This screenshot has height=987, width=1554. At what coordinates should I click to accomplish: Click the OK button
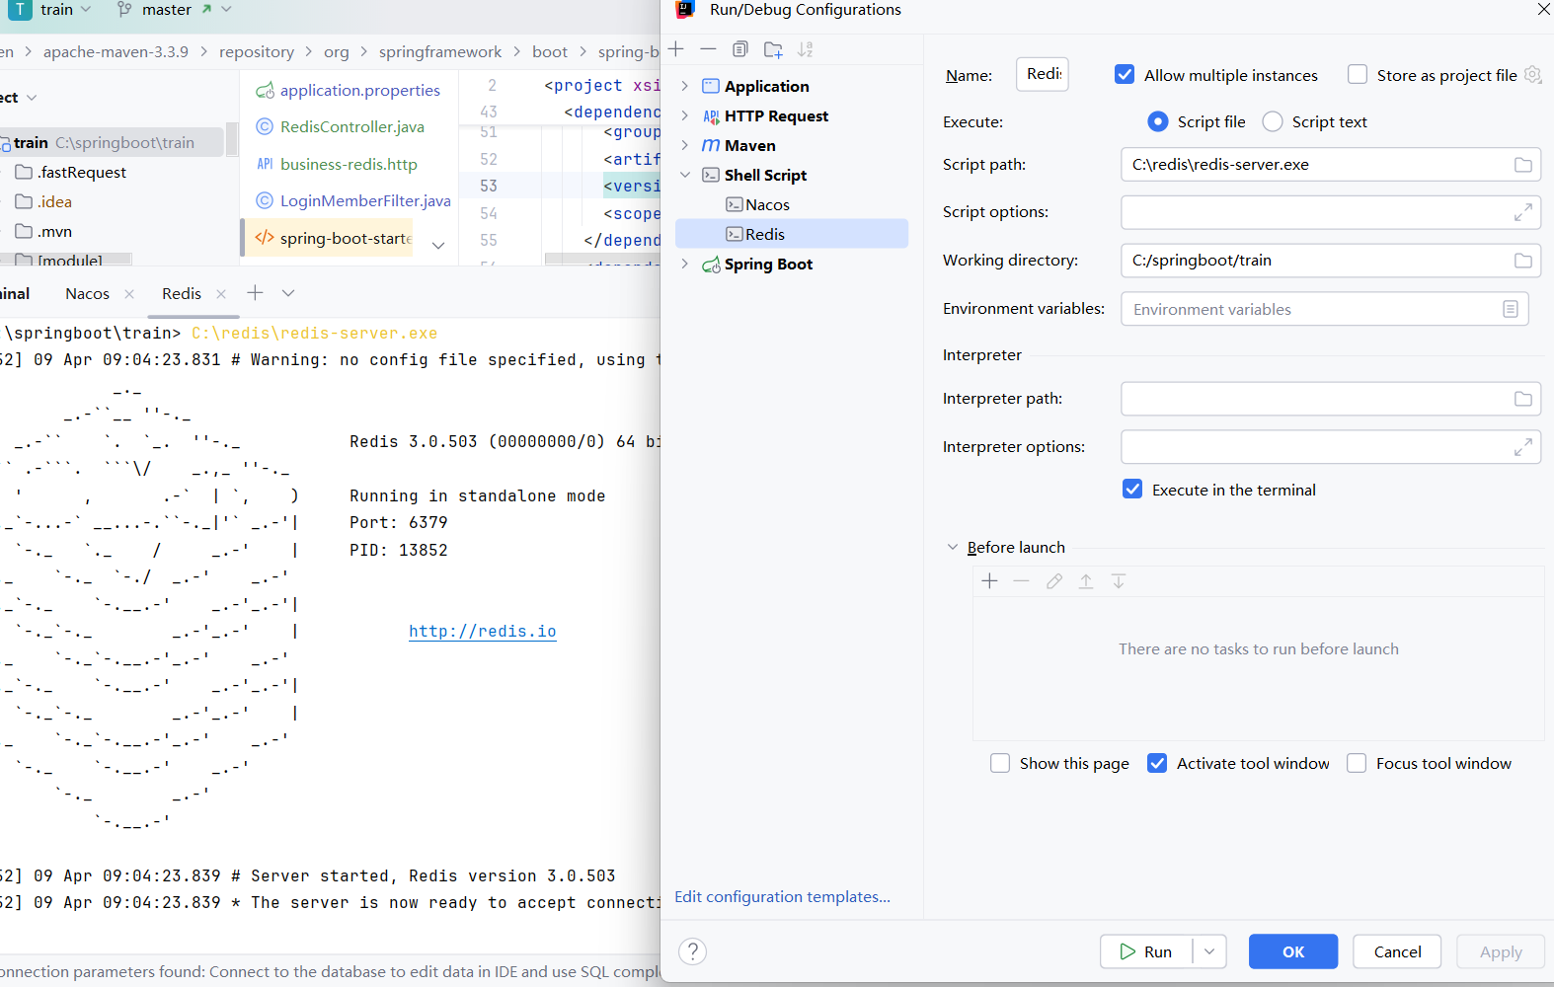click(x=1293, y=951)
